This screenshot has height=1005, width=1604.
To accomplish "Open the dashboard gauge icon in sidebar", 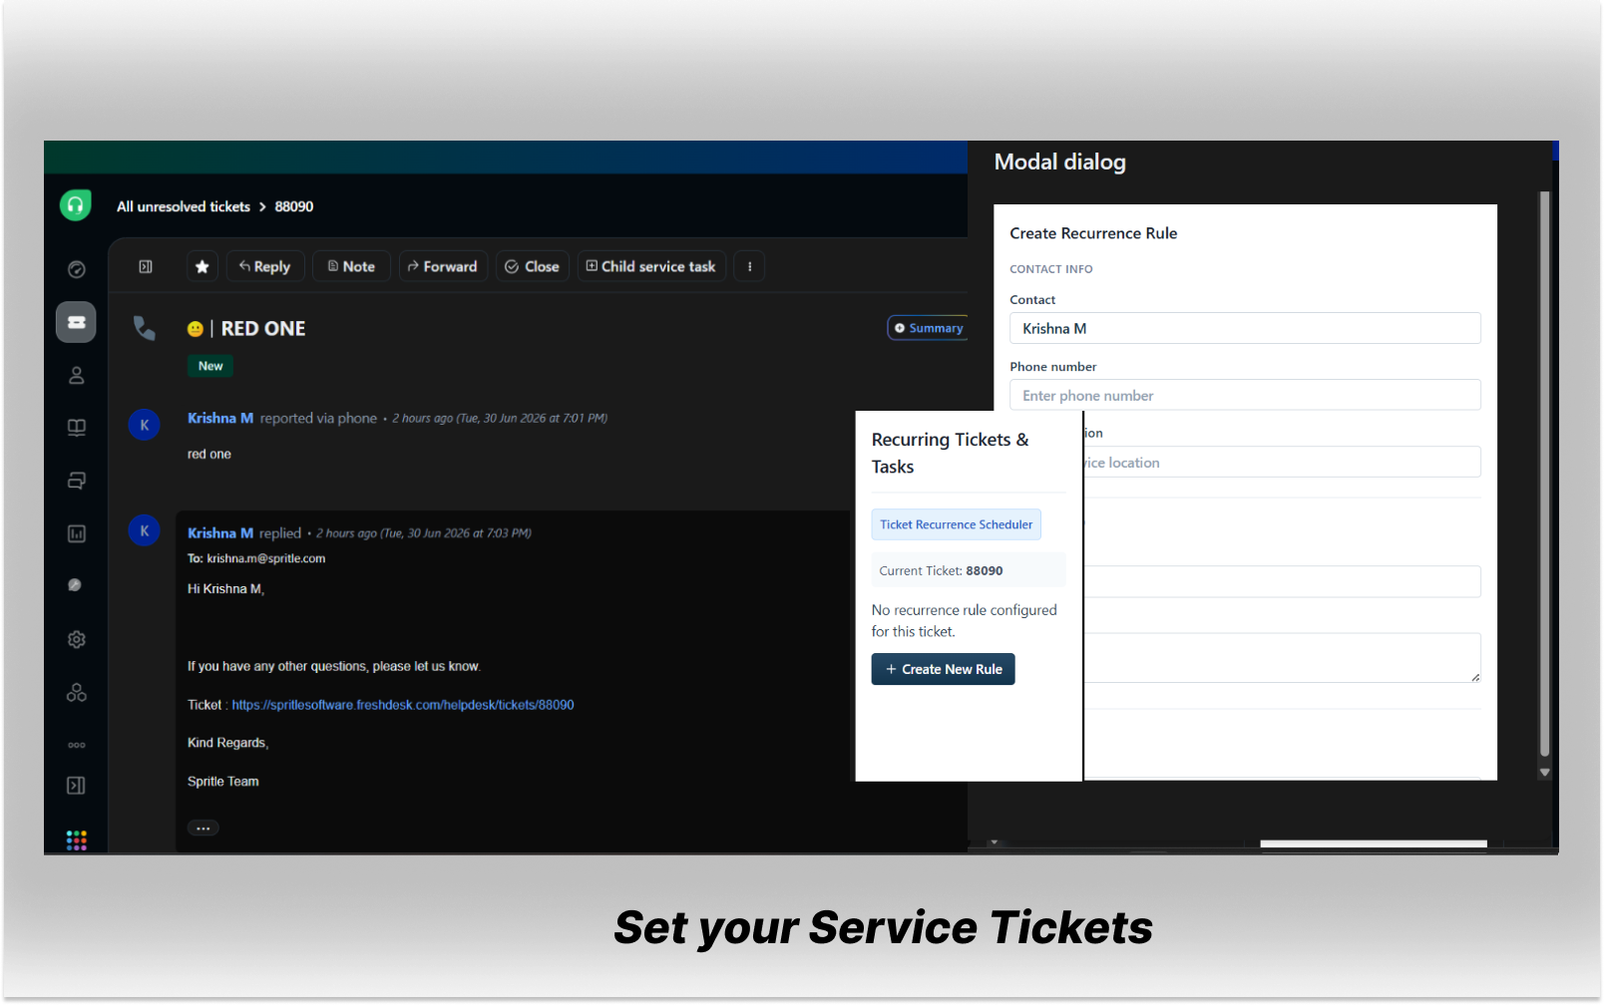I will click(77, 270).
